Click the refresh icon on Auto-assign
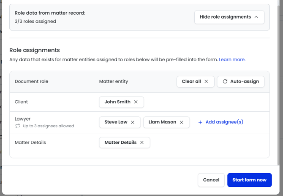This screenshot has width=283, height=196. [225, 81]
